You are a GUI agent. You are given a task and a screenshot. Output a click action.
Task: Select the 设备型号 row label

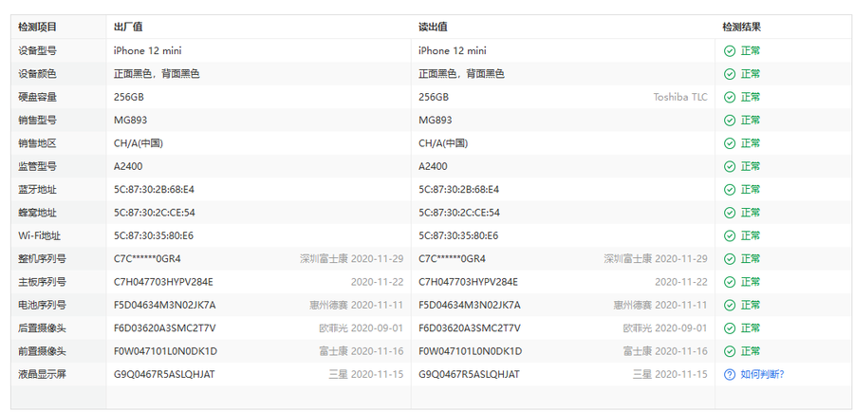pyautogui.click(x=37, y=50)
